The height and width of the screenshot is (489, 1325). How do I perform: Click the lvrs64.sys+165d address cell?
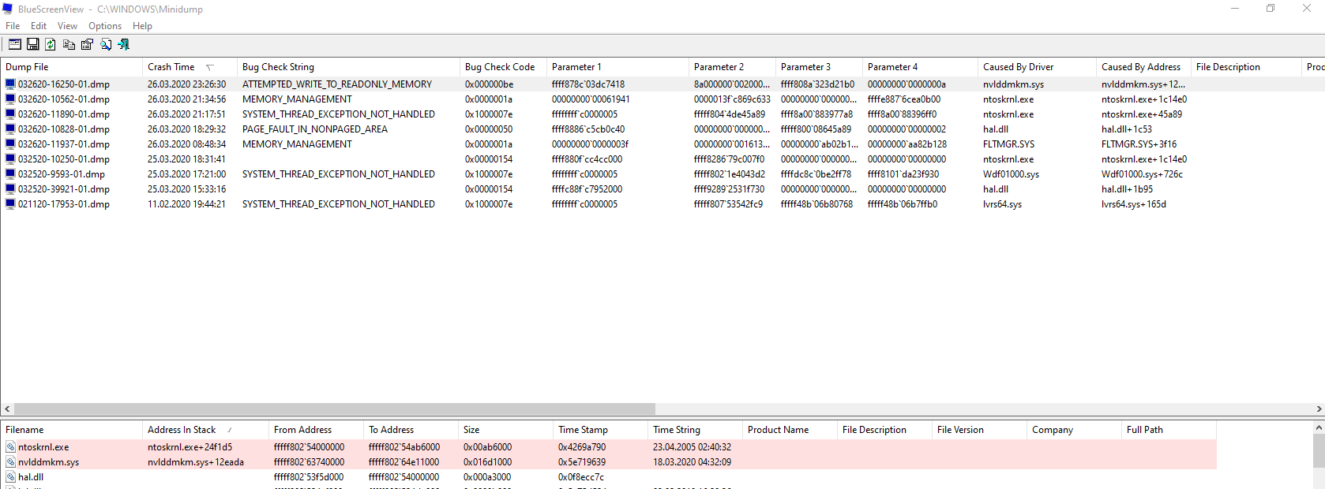pos(1134,203)
